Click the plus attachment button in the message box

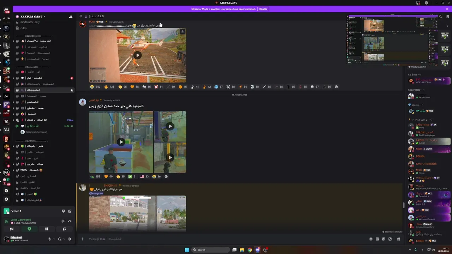[x=83, y=239]
